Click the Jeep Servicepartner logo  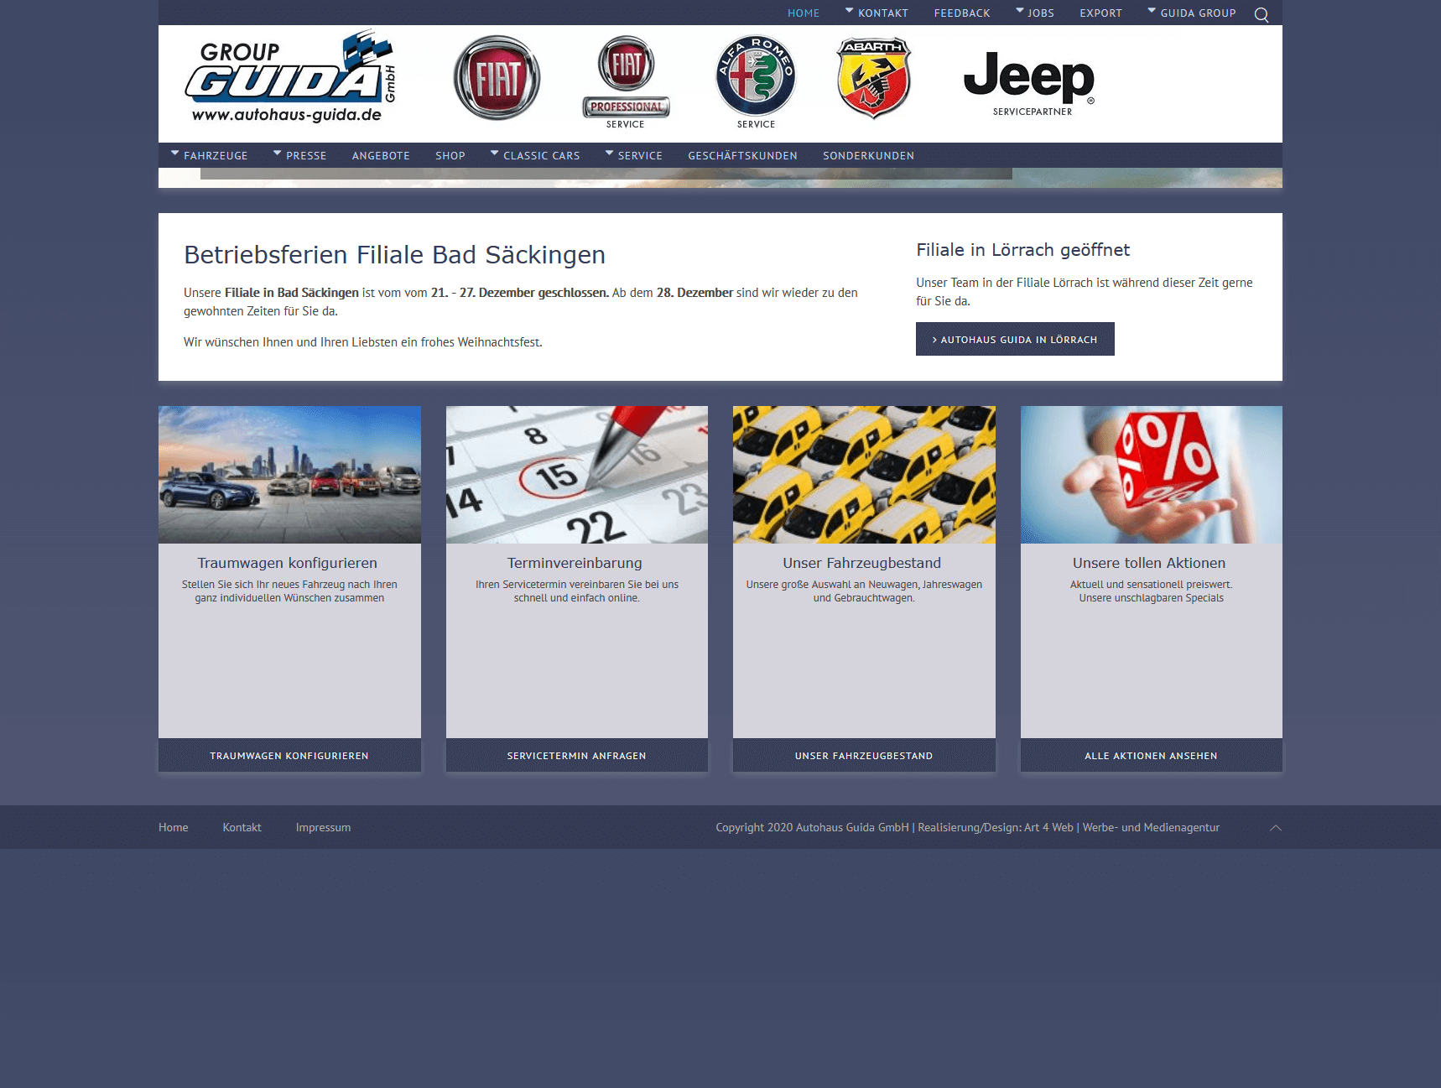(1029, 81)
